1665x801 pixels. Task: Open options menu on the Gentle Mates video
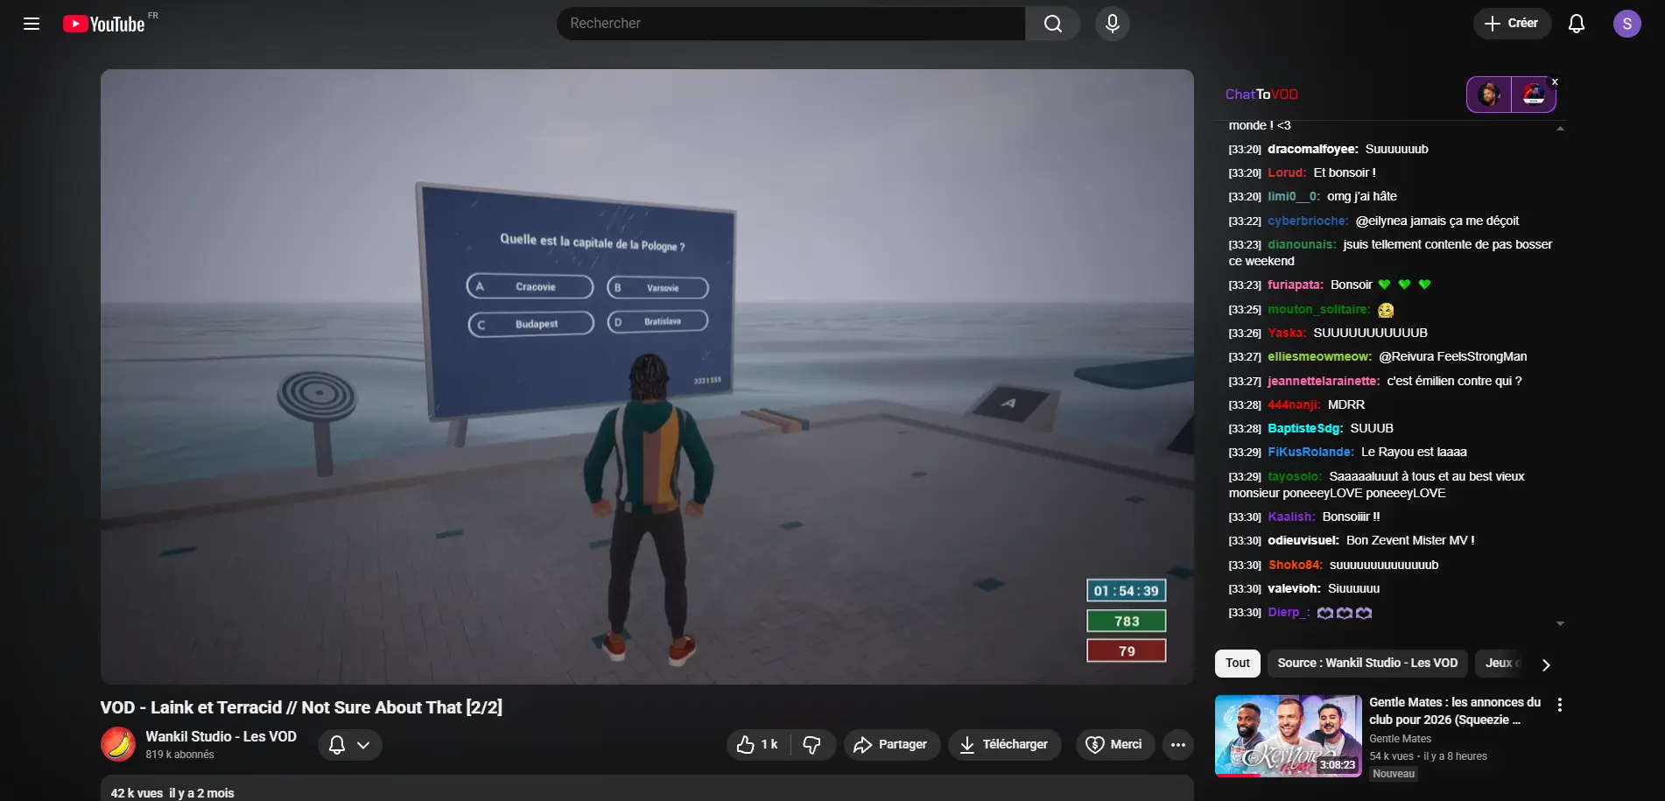[x=1558, y=704]
